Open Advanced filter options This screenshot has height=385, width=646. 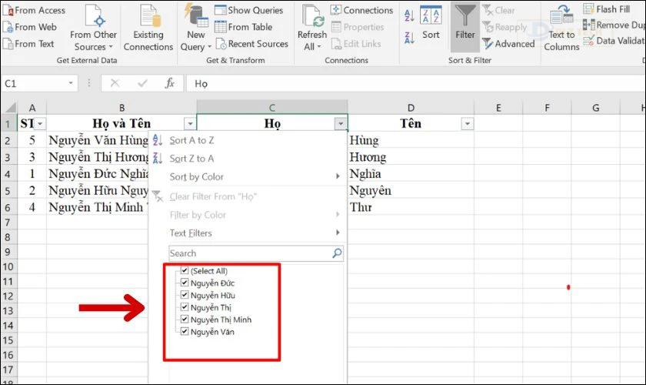(508, 44)
